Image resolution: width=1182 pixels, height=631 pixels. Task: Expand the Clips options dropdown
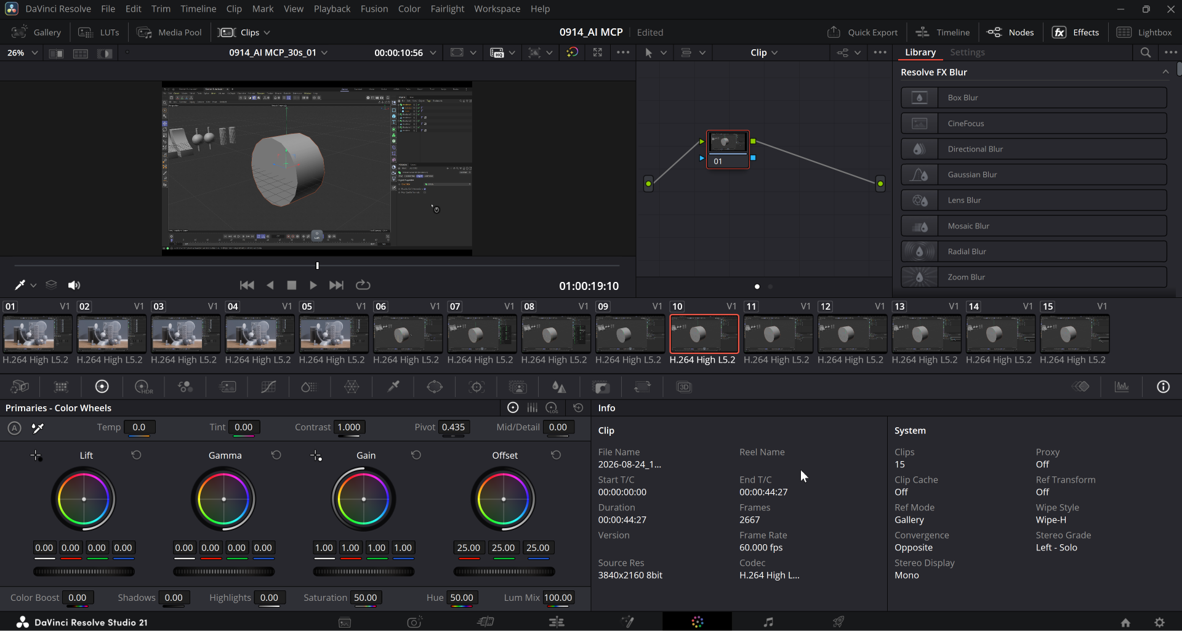pyautogui.click(x=267, y=33)
